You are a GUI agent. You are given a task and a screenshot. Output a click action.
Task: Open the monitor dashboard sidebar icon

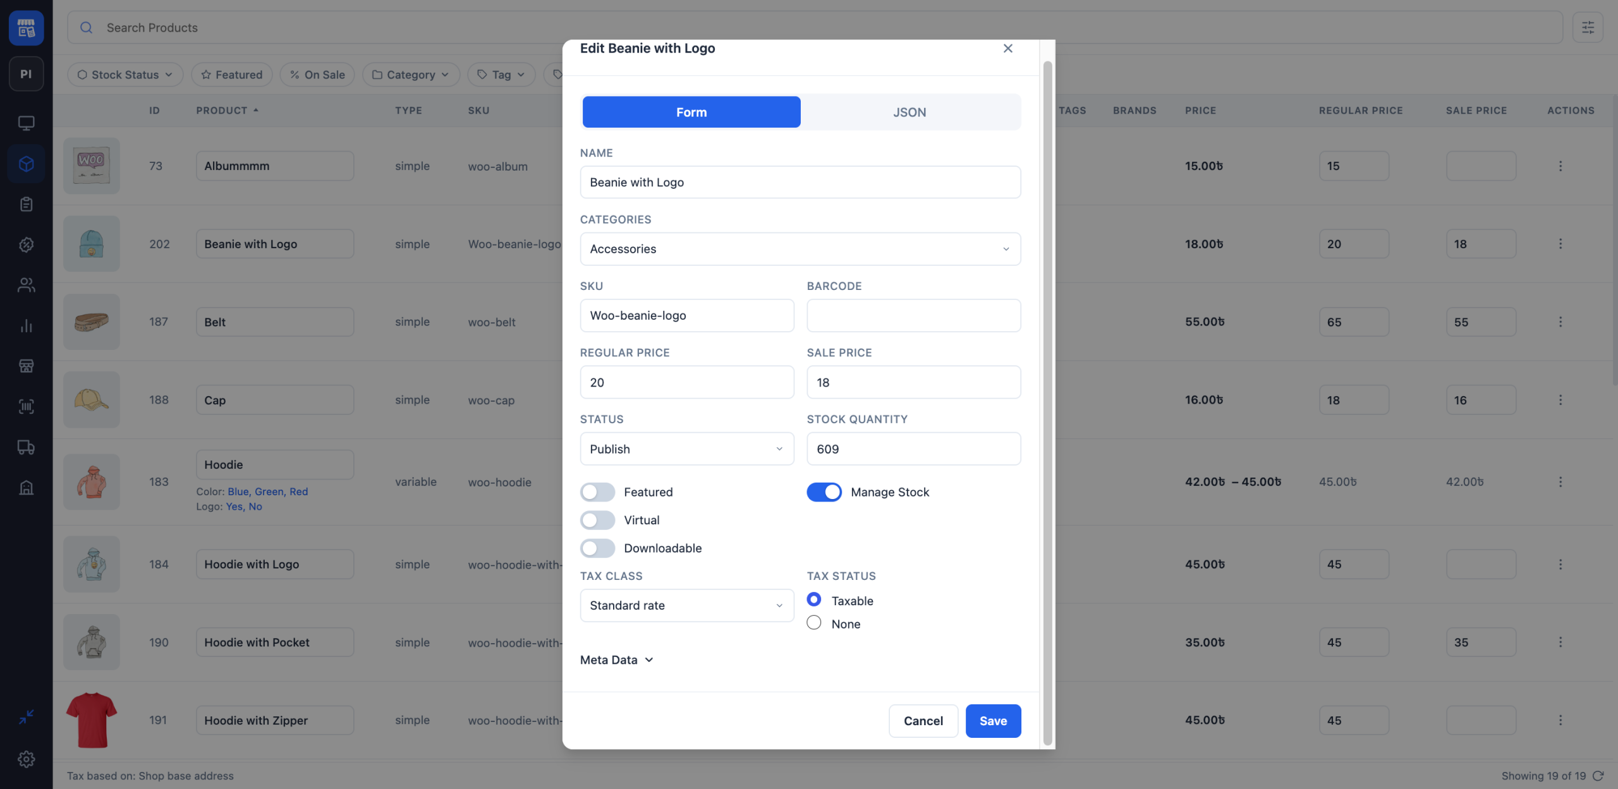[26, 123]
